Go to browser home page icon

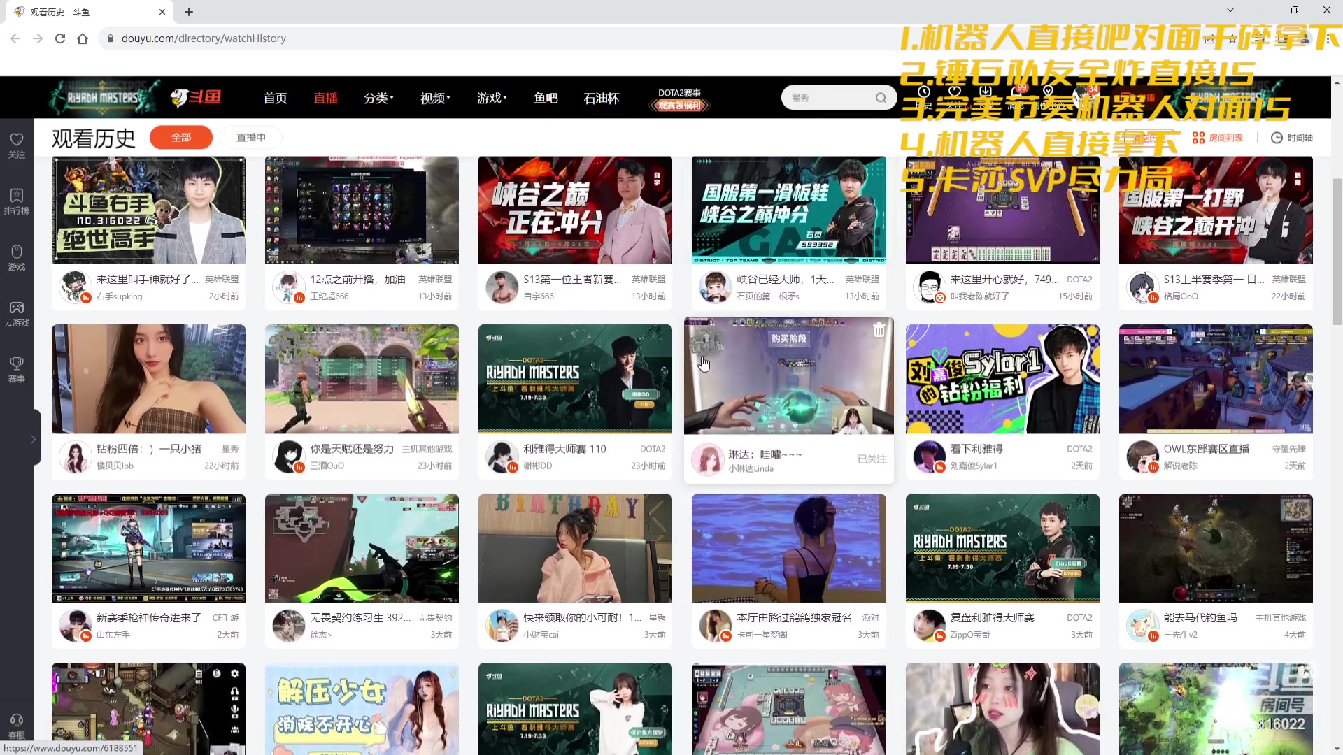tap(83, 38)
